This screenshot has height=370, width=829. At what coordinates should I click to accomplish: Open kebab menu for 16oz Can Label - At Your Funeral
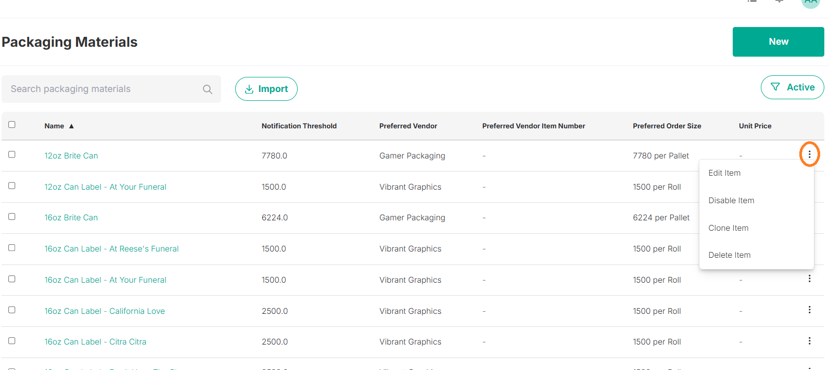(x=809, y=279)
